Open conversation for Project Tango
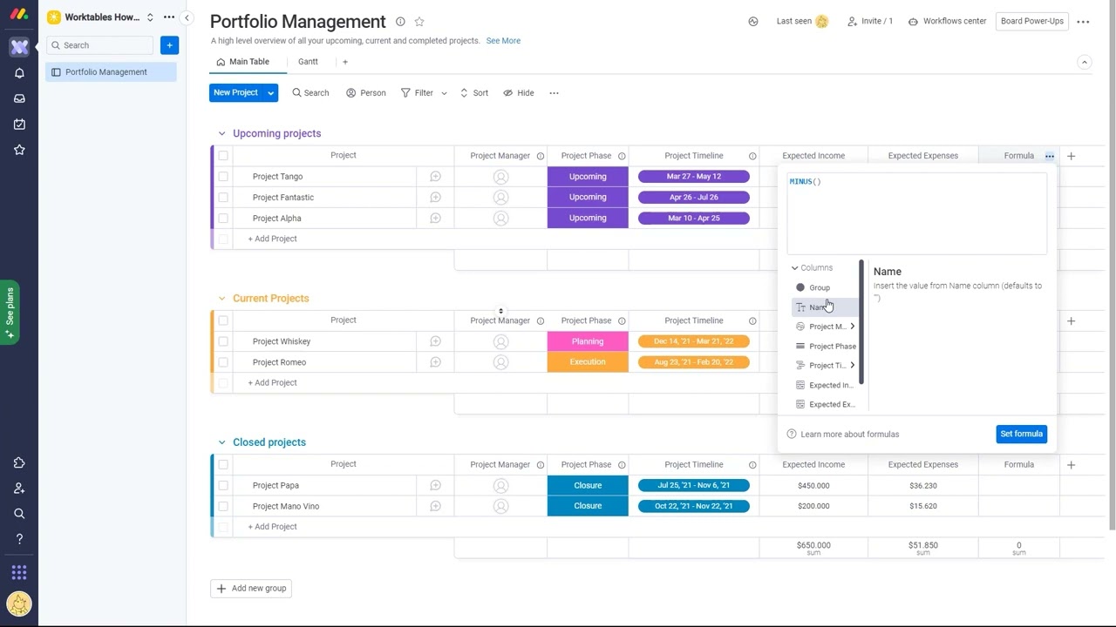This screenshot has height=627, width=1116. point(435,177)
